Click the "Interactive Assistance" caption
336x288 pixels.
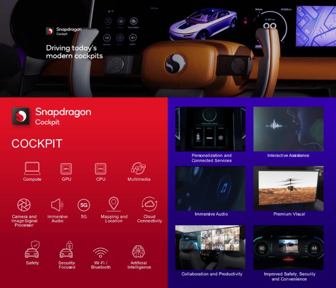pyautogui.click(x=288, y=156)
